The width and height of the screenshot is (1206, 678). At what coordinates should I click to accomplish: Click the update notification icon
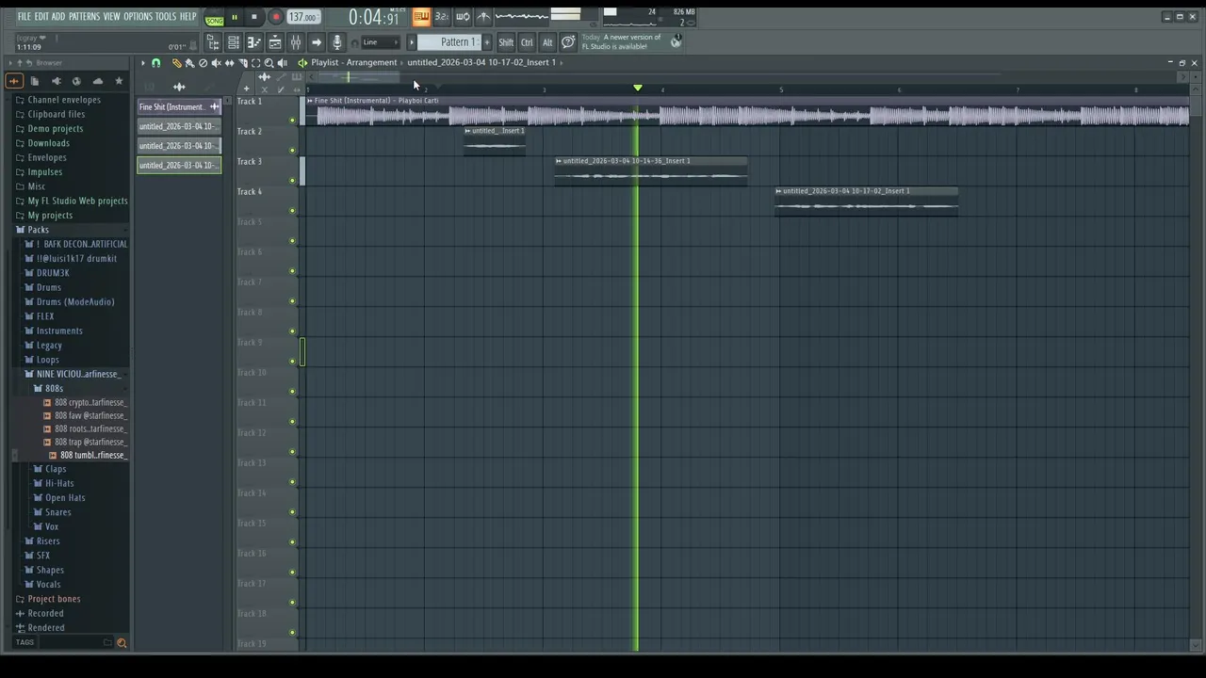click(x=676, y=41)
